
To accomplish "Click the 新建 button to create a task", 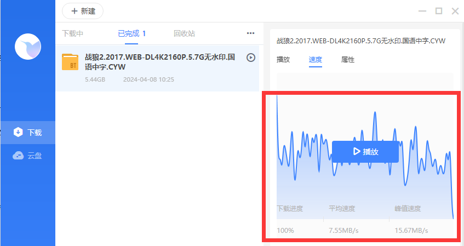I will [83, 11].
